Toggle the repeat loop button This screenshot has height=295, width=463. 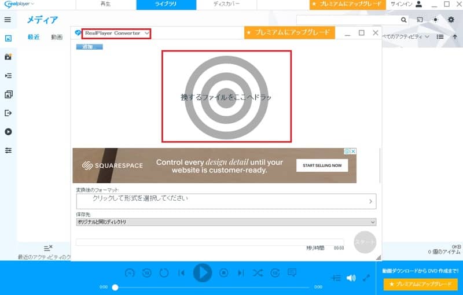point(164,273)
